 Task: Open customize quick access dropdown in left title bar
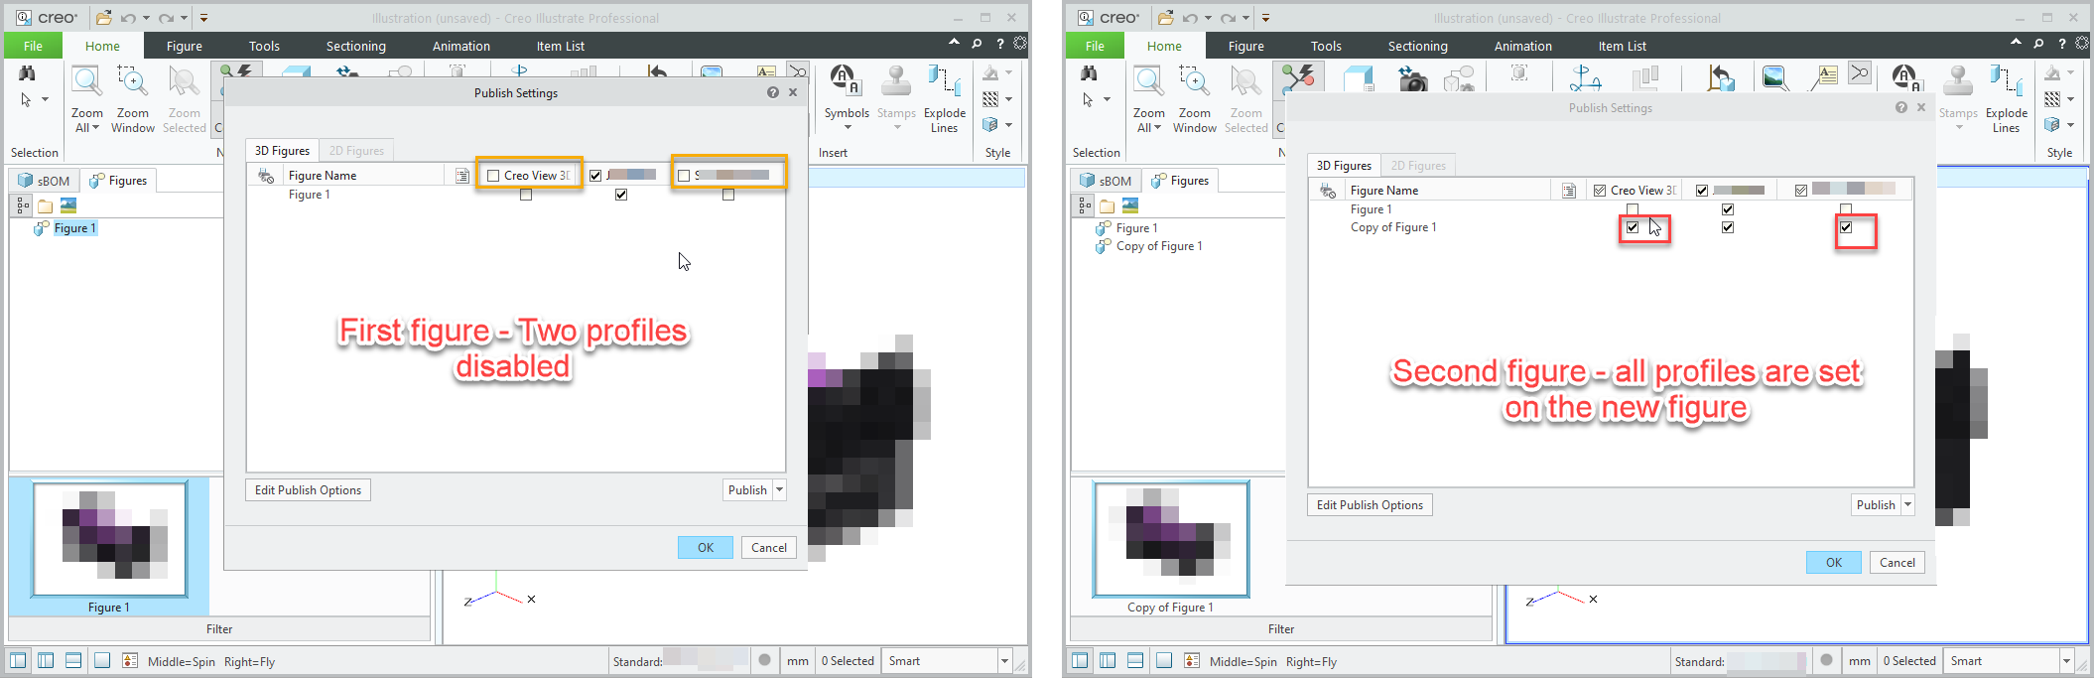point(203,18)
